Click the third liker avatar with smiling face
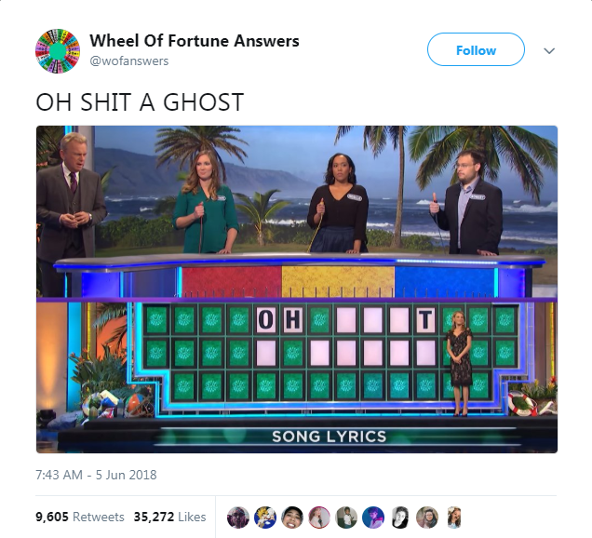The width and height of the screenshot is (592, 538). tap(292, 517)
